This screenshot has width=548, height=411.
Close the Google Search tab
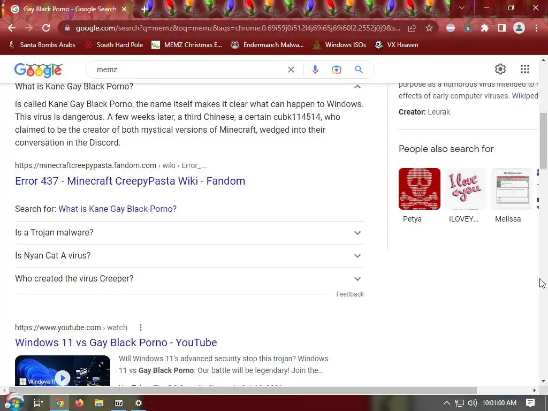click(x=124, y=9)
